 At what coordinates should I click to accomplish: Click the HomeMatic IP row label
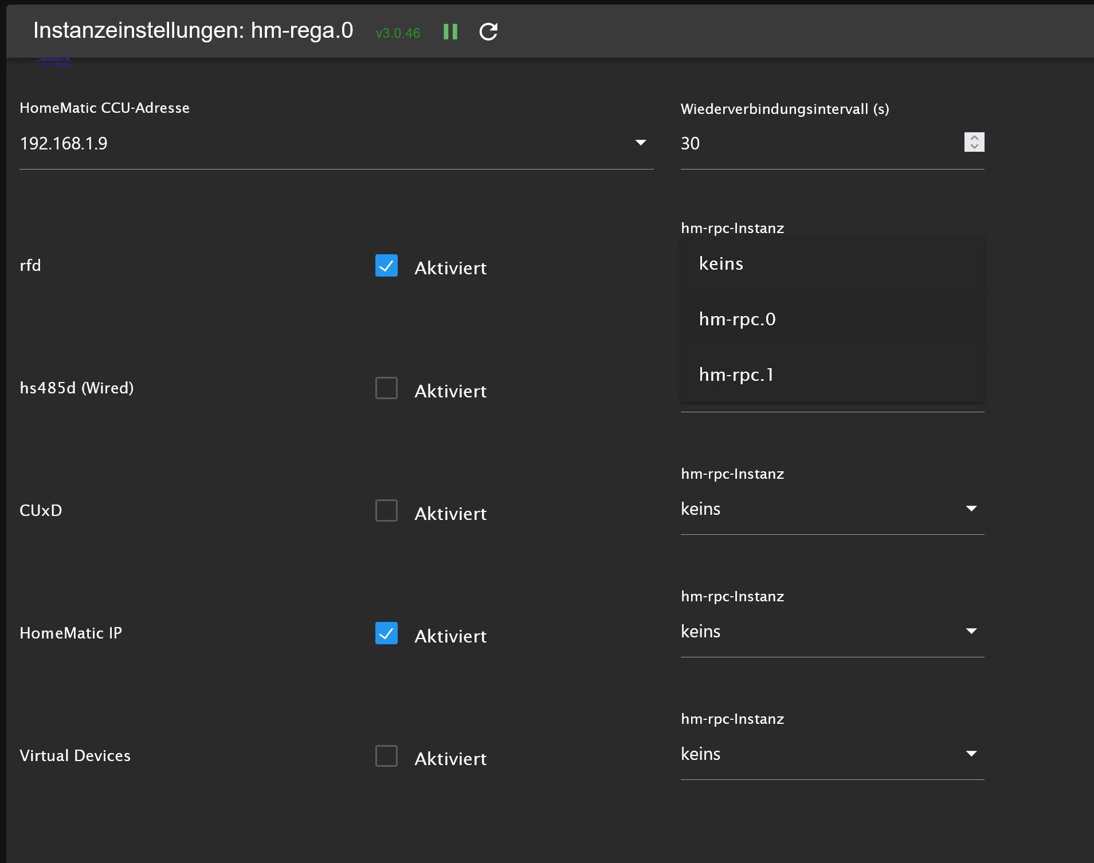tap(71, 633)
